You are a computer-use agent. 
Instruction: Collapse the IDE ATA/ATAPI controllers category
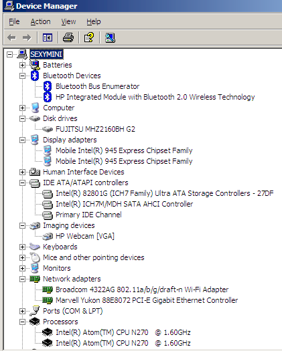[22, 183]
